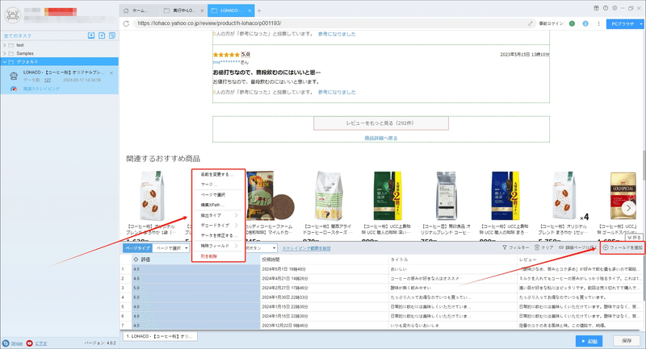Select データを修正する menu entry
The height and width of the screenshot is (349, 646).
[x=218, y=235]
